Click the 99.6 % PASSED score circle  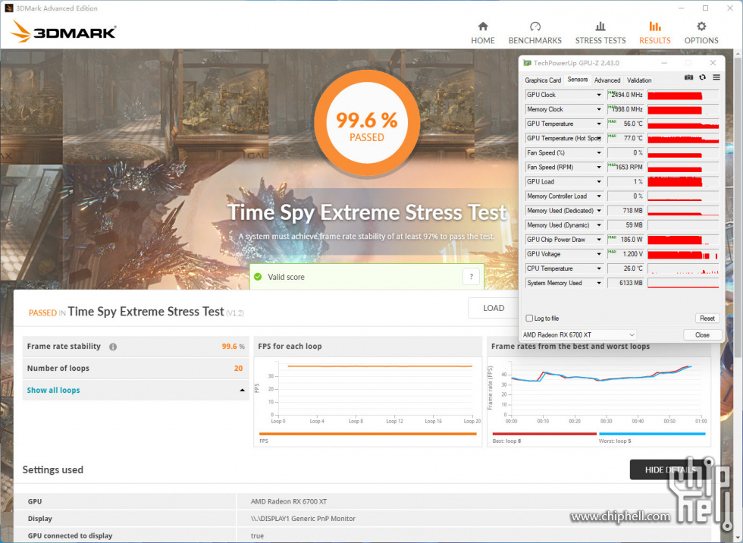(x=367, y=123)
